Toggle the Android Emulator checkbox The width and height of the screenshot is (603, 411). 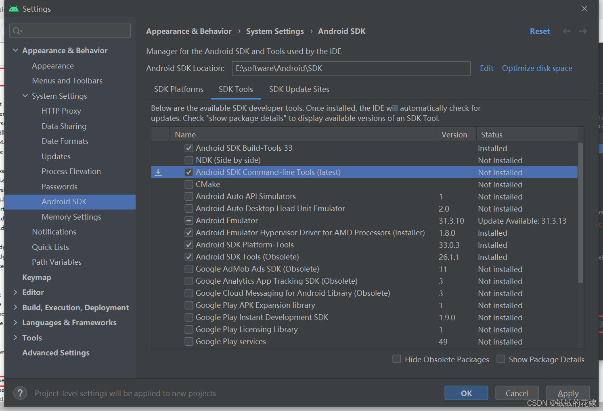(188, 220)
